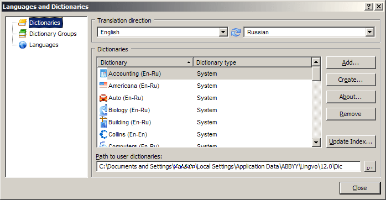Open the target language Russian dropdown

(369, 32)
